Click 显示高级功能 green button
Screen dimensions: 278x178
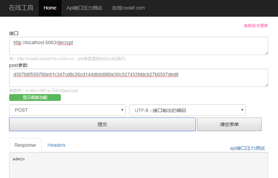click(35, 97)
